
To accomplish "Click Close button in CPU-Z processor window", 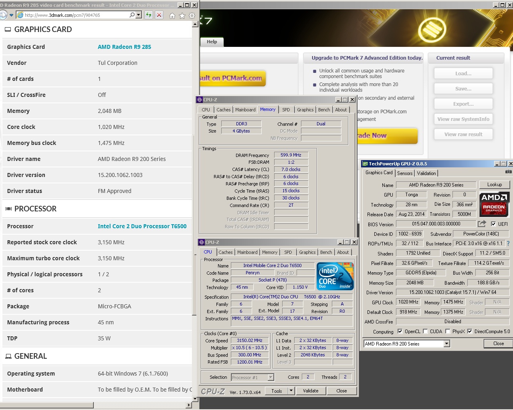I will pyautogui.click(x=342, y=391).
